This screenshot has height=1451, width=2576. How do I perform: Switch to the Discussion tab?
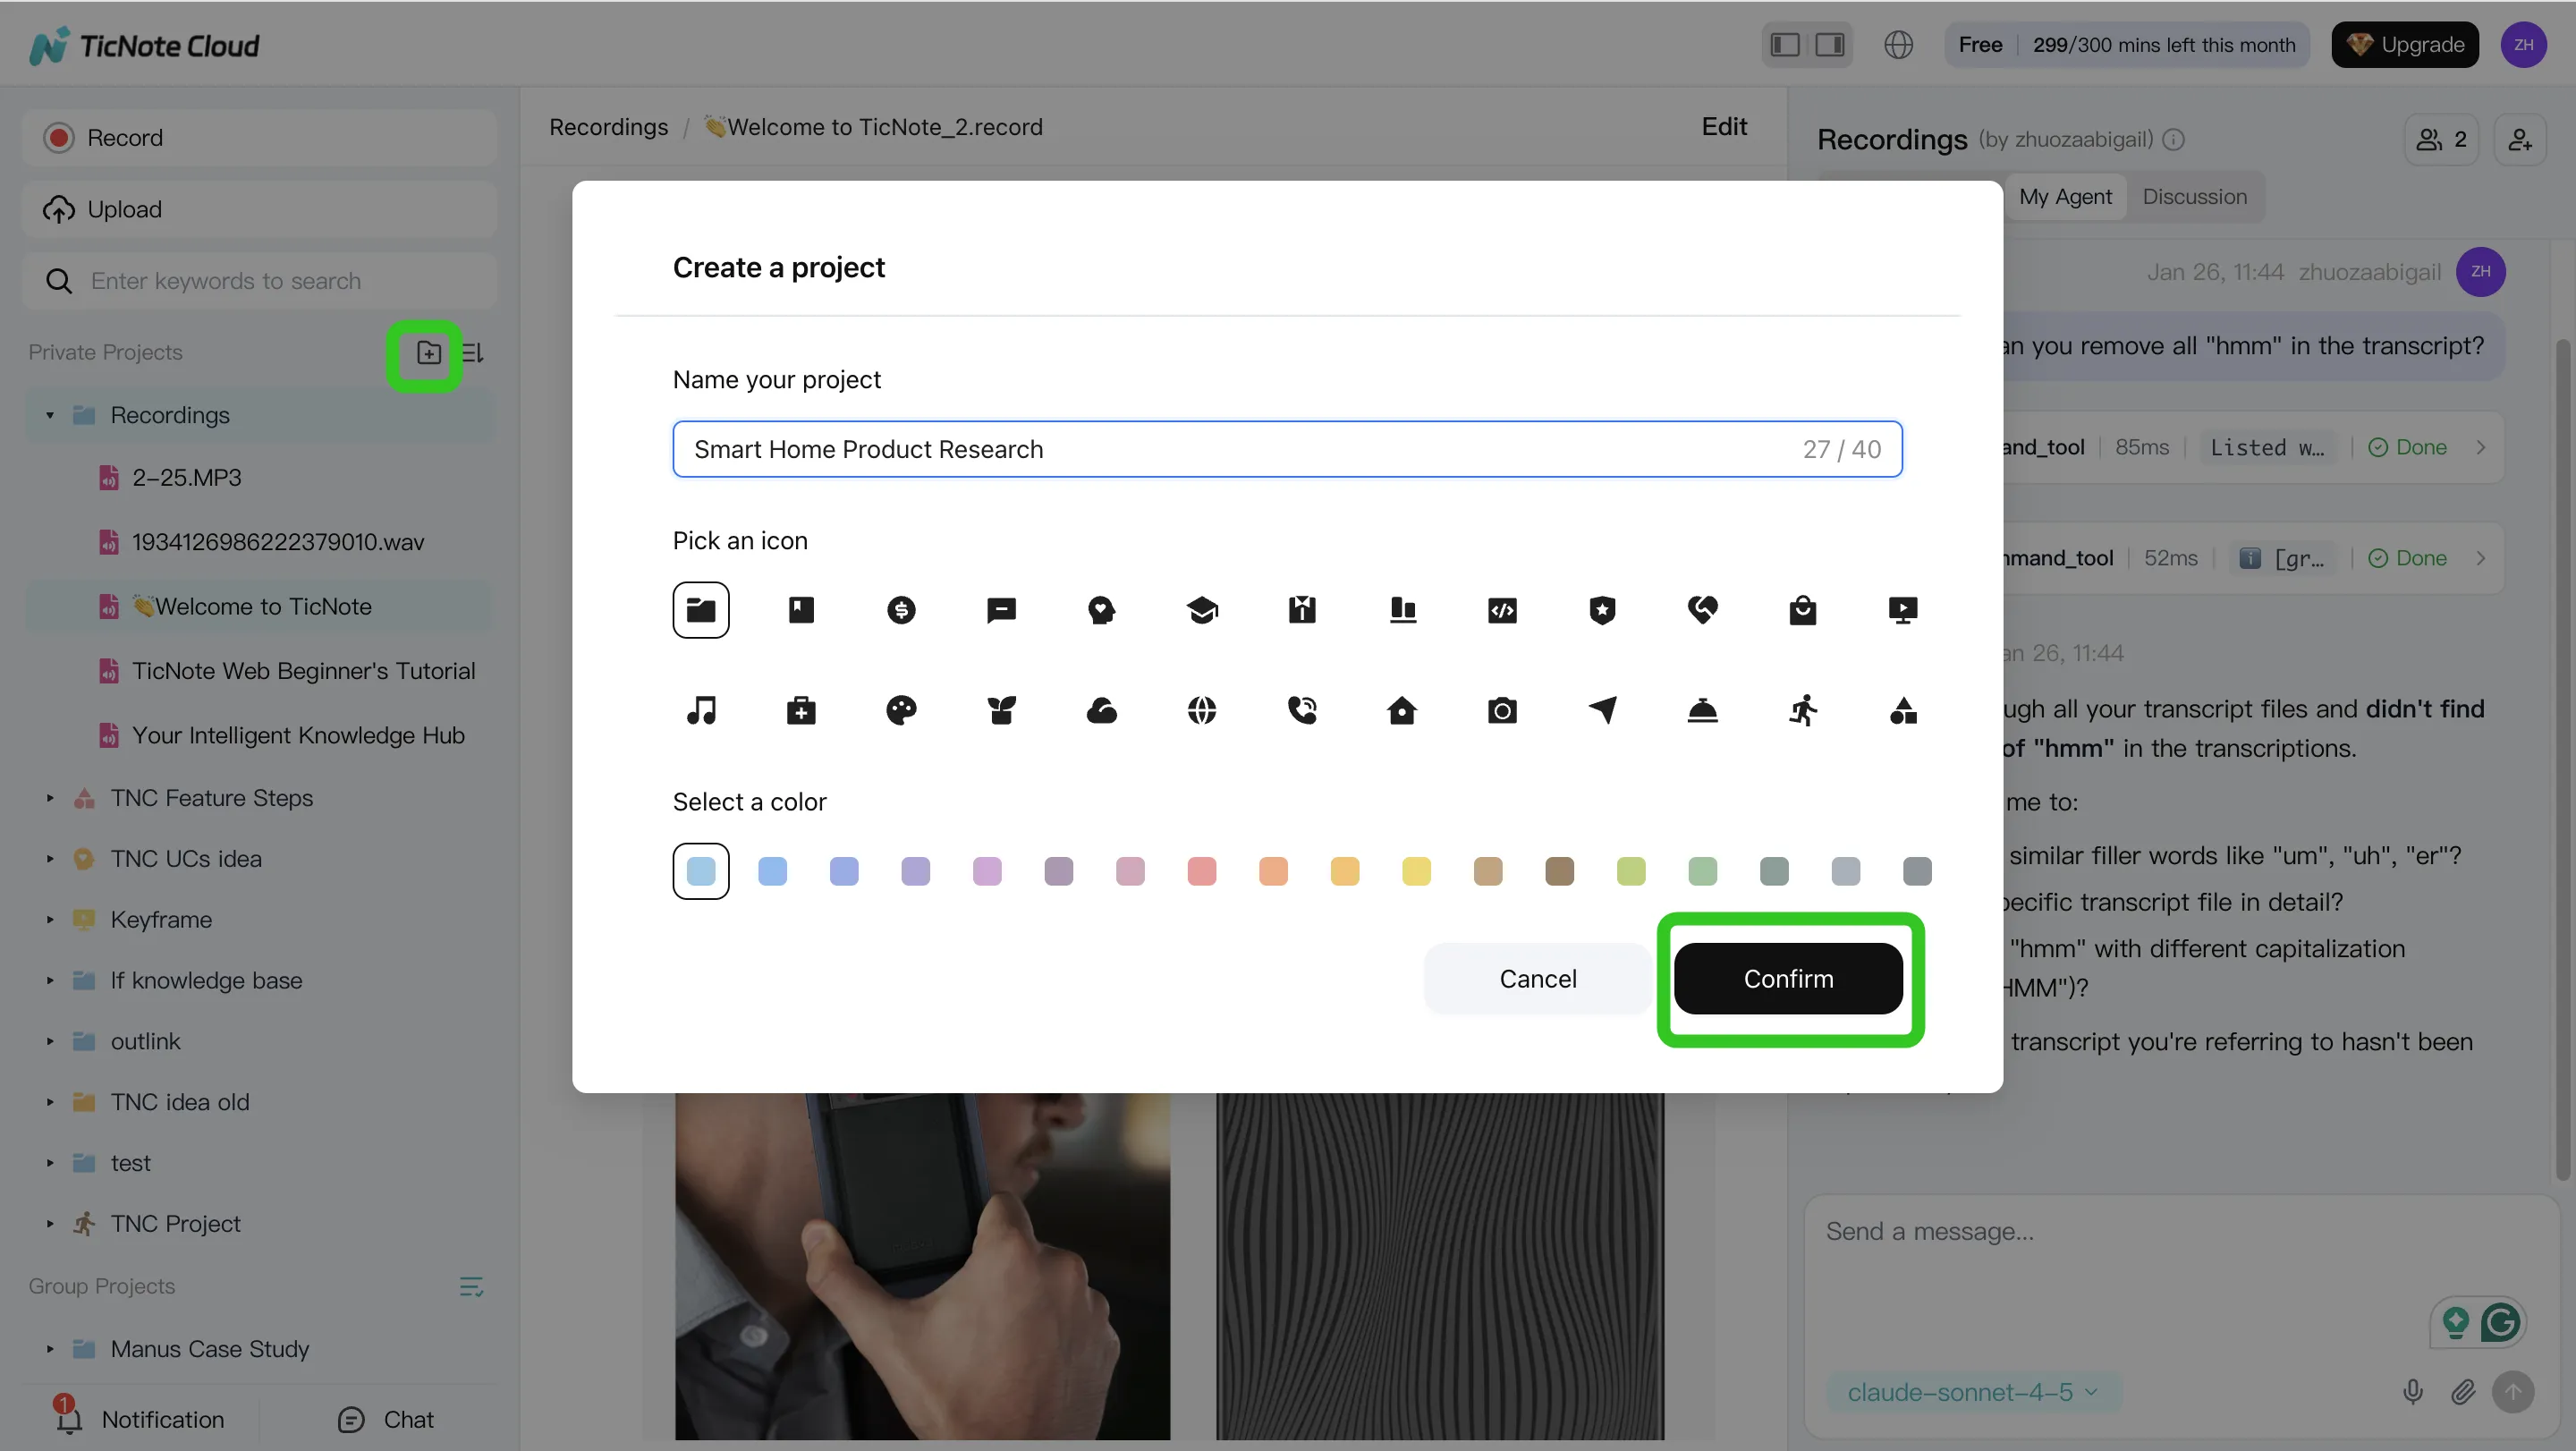tap(2195, 196)
